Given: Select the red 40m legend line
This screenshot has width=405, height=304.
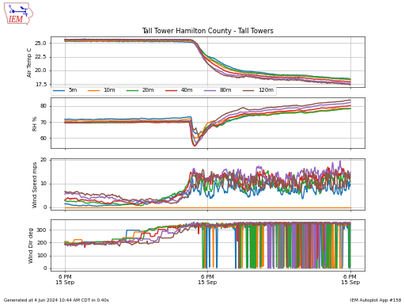Looking at the screenshot, I should (171, 90).
